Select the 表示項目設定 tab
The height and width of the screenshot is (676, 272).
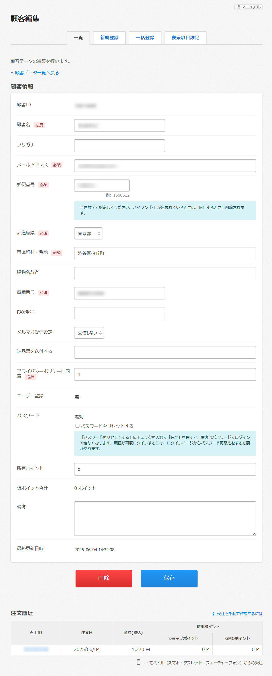(185, 38)
